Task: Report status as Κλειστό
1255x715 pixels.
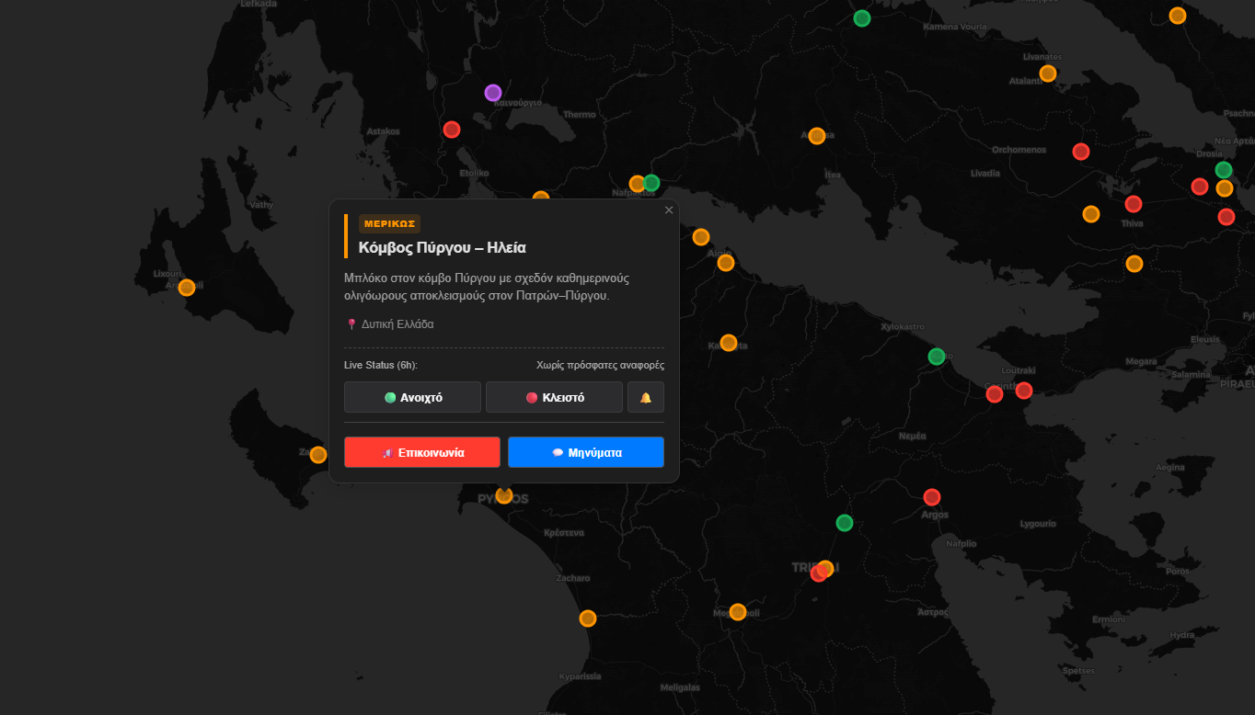Action: pos(554,397)
